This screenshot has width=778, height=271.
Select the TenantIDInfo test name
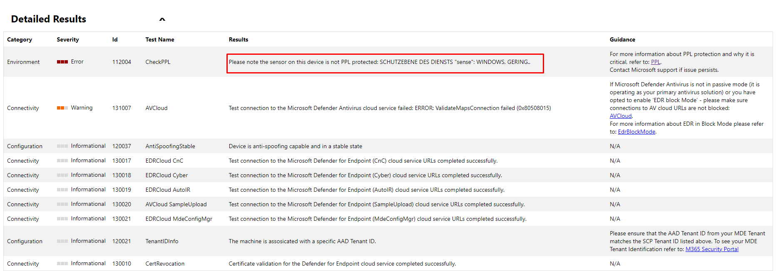tap(162, 241)
